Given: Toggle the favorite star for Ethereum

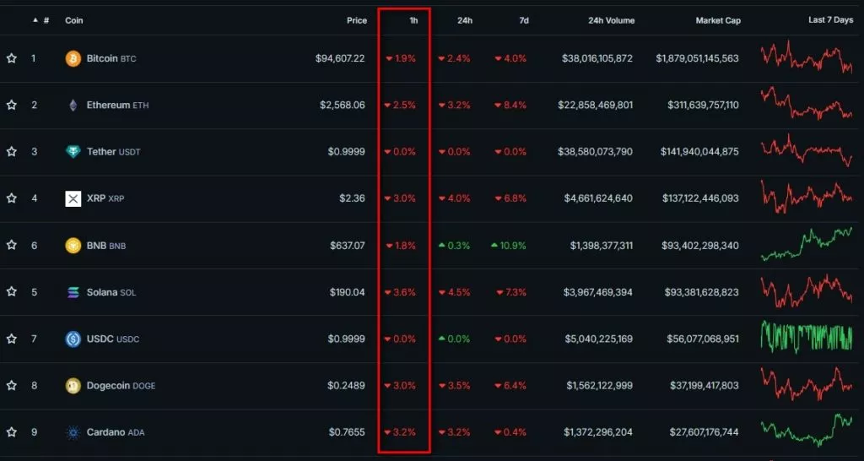Looking at the screenshot, I should tap(12, 106).
